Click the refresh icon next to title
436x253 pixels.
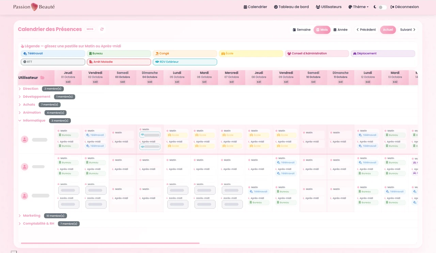point(102,29)
